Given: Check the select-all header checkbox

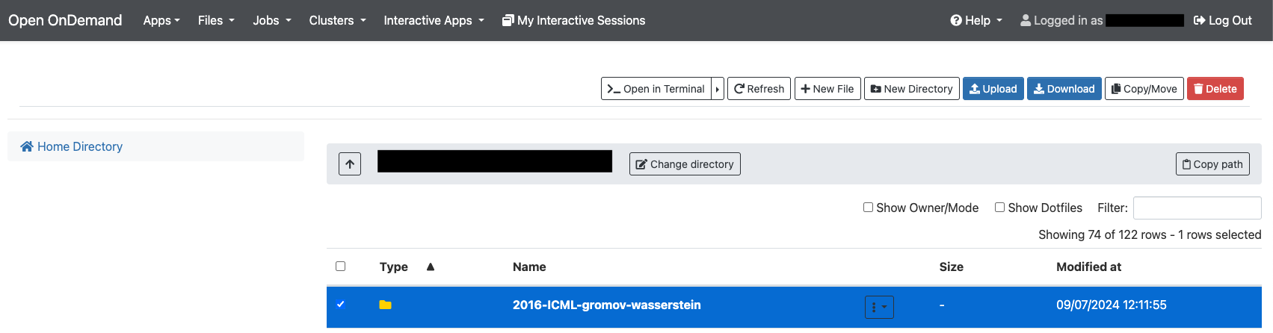Looking at the screenshot, I should pos(341,267).
